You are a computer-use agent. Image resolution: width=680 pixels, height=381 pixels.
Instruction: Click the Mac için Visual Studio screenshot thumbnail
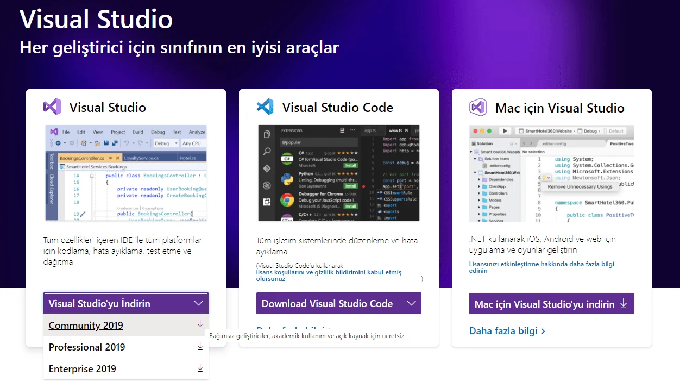[552, 173]
